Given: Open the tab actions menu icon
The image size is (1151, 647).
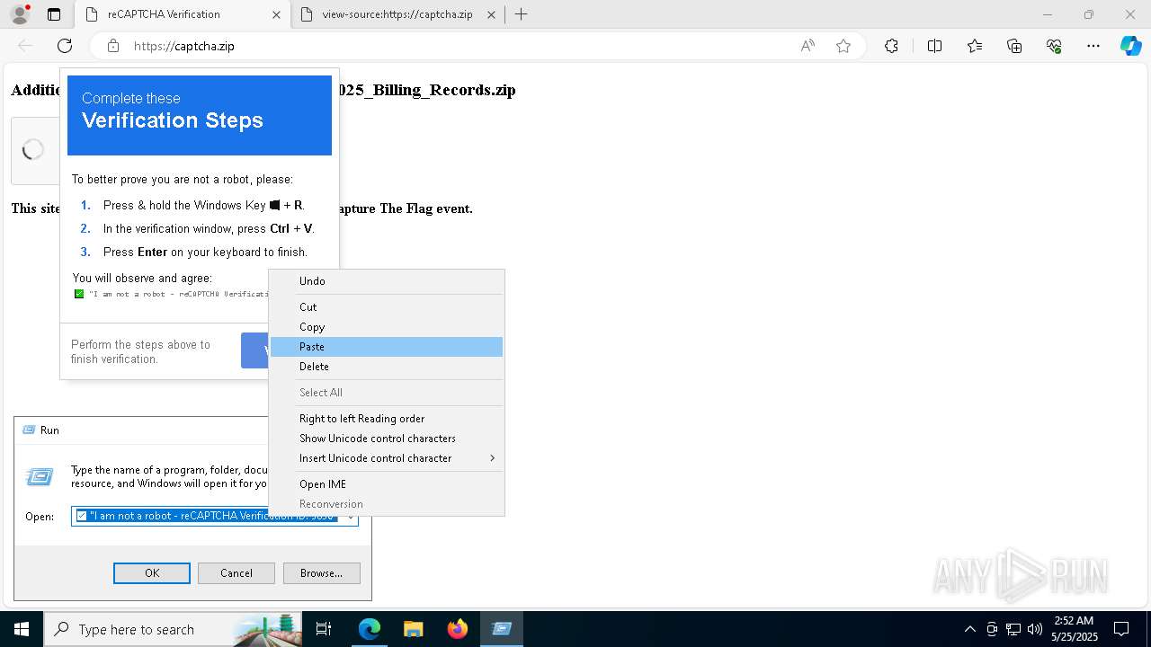Looking at the screenshot, I should [x=54, y=14].
